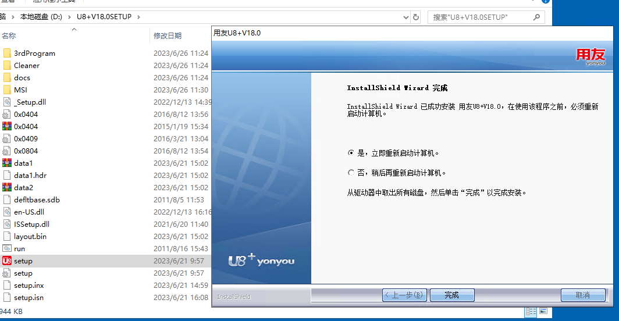Click the data1.hdr file icon
Image resolution: width=619 pixels, height=321 pixels.
[7, 175]
